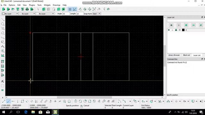Open the Edit menu
205x115 pixels.
(19, 5)
